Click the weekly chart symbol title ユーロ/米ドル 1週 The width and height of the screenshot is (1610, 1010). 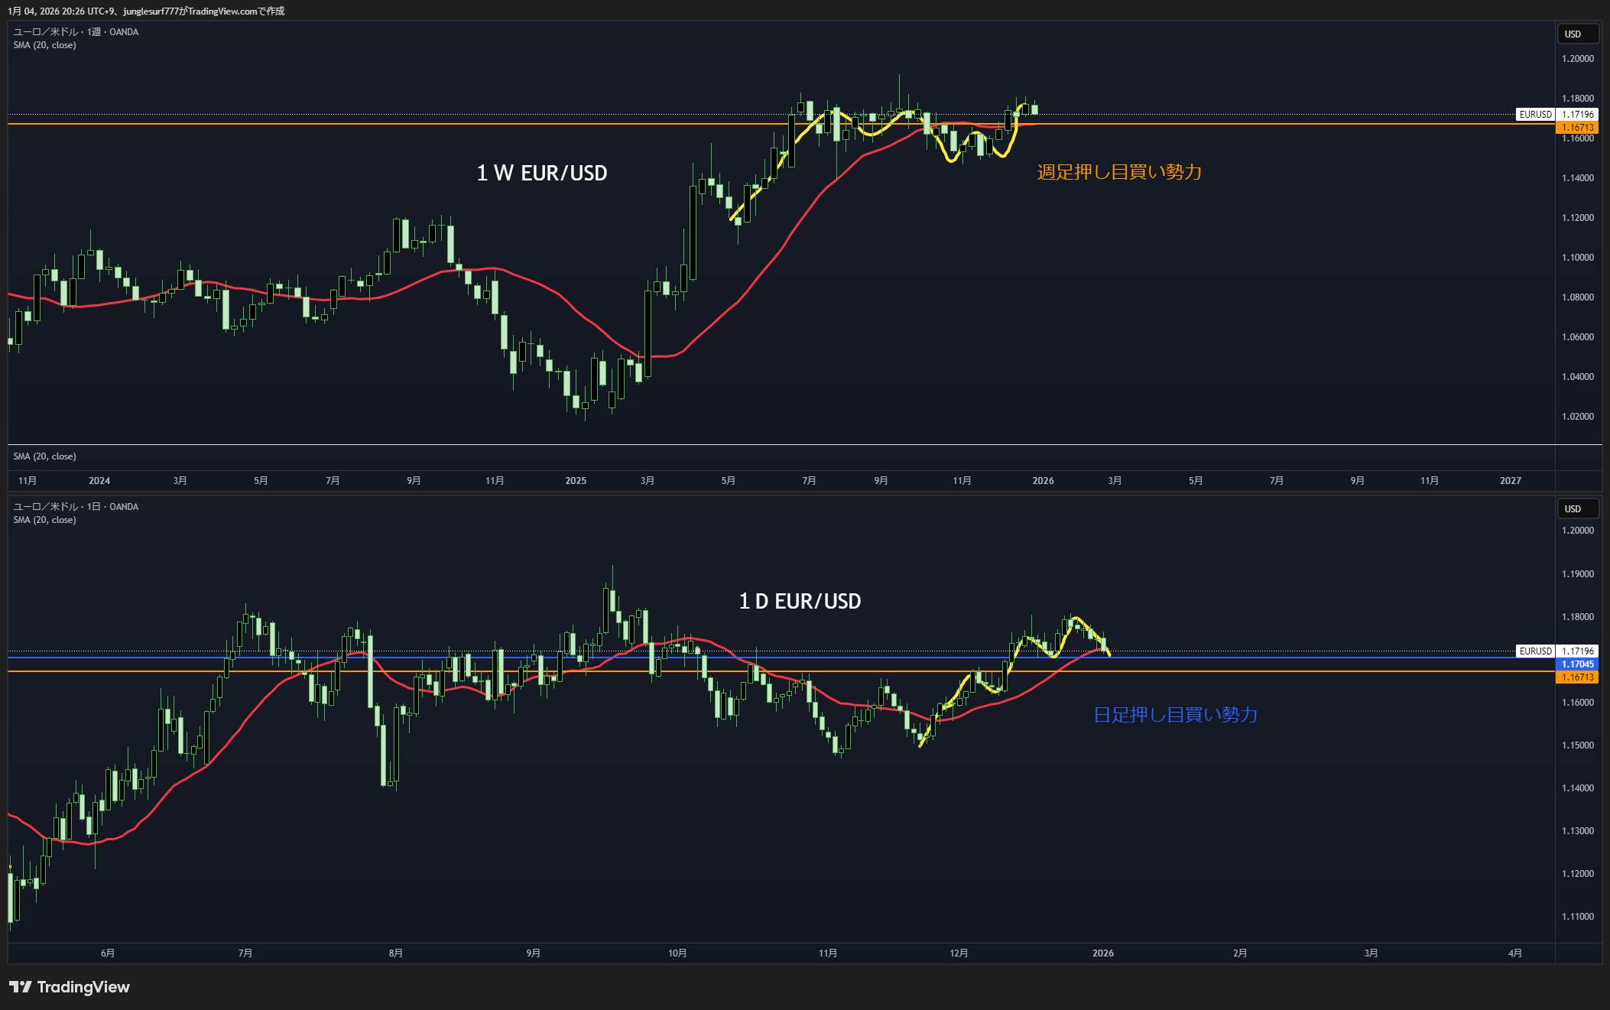click(x=76, y=32)
